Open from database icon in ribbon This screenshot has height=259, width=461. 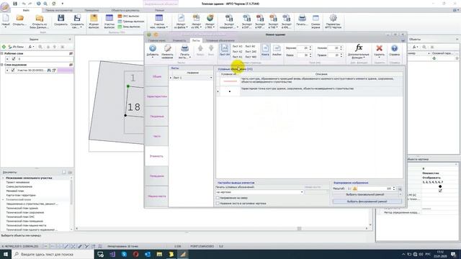pos(40,18)
